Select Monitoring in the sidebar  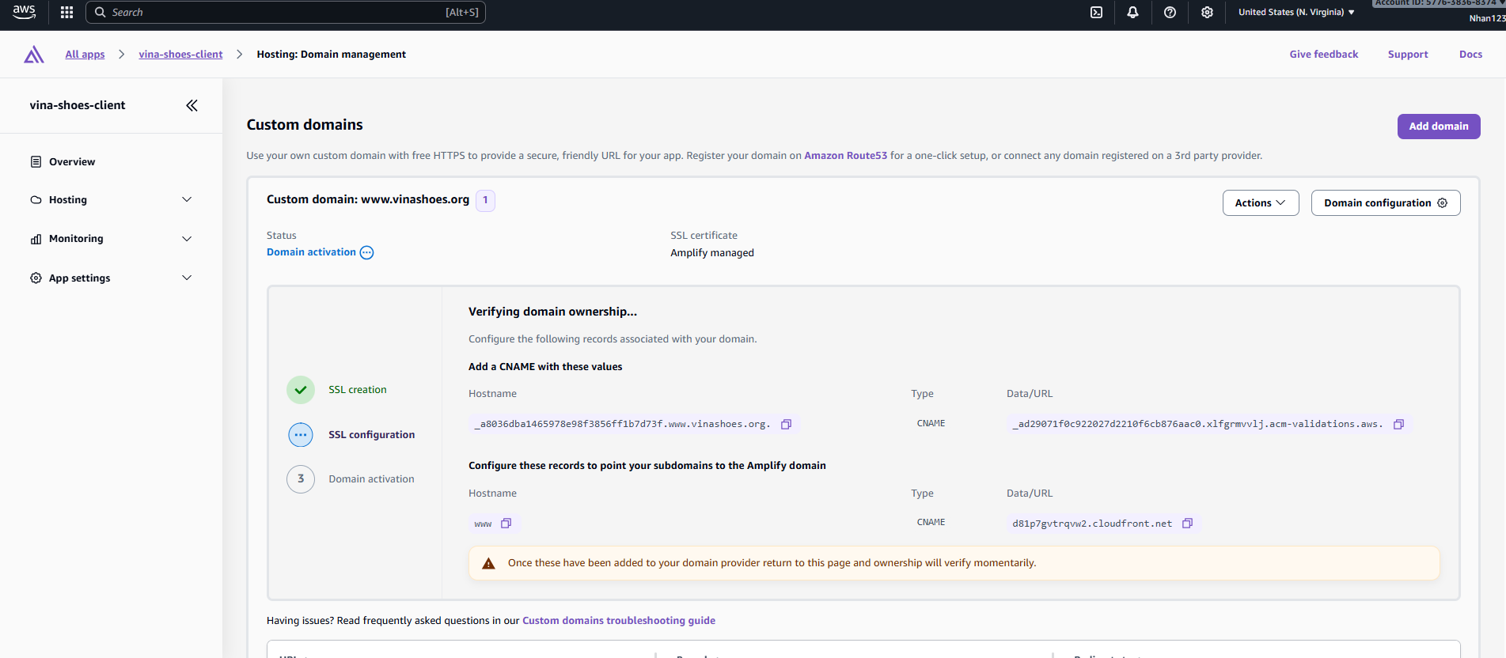point(76,239)
